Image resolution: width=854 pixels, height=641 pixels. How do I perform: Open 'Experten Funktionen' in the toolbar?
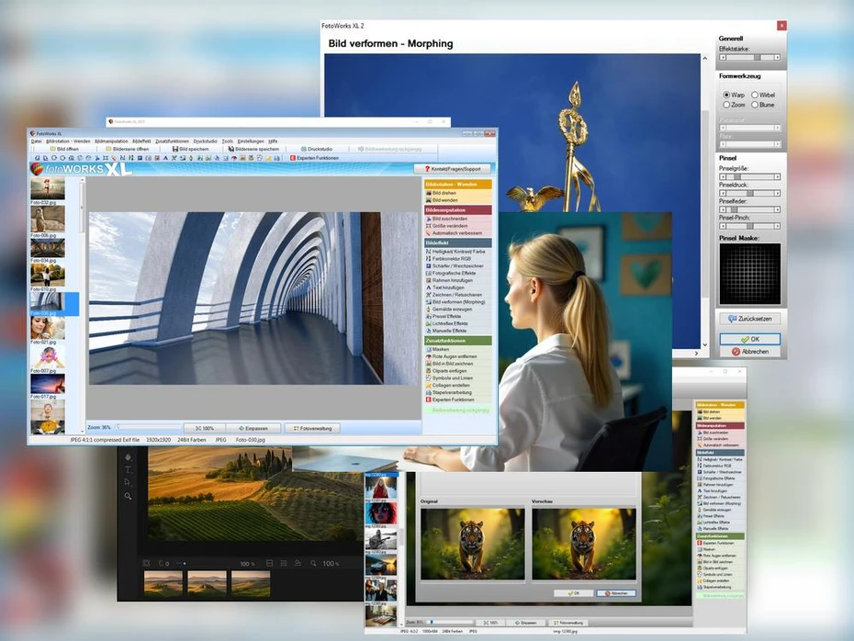314,159
